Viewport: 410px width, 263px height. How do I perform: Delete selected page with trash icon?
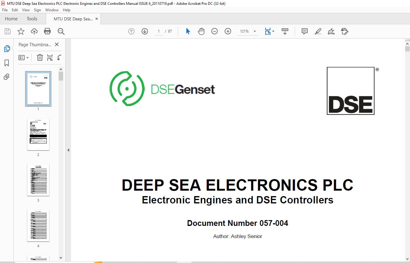pyautogui.click(x=40, y=57)
